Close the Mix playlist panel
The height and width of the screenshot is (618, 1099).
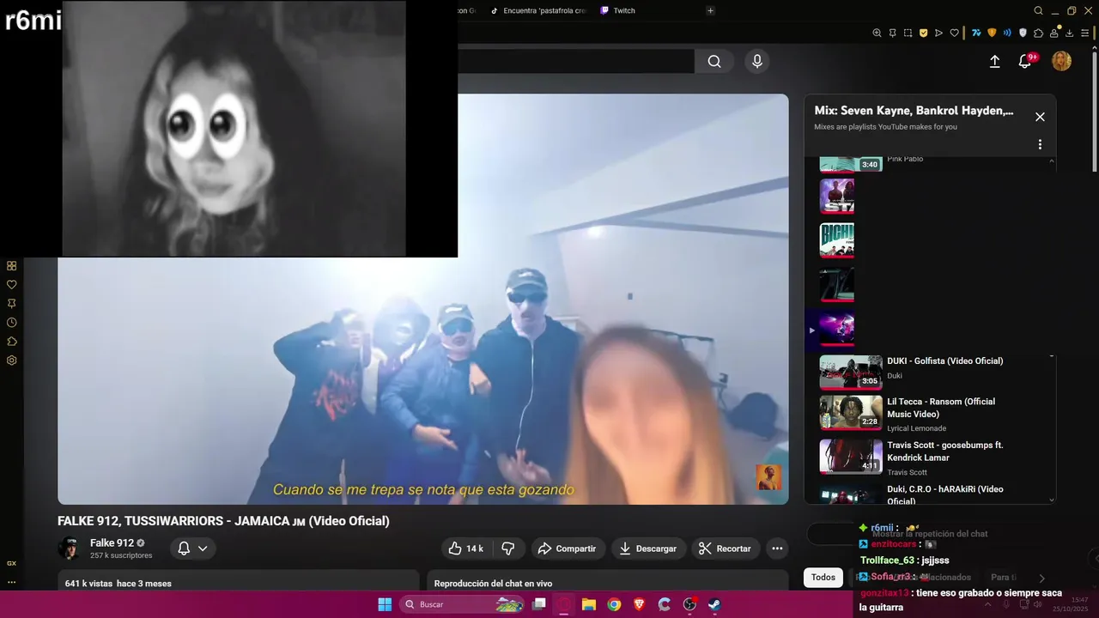click(x=1040, y=117)
